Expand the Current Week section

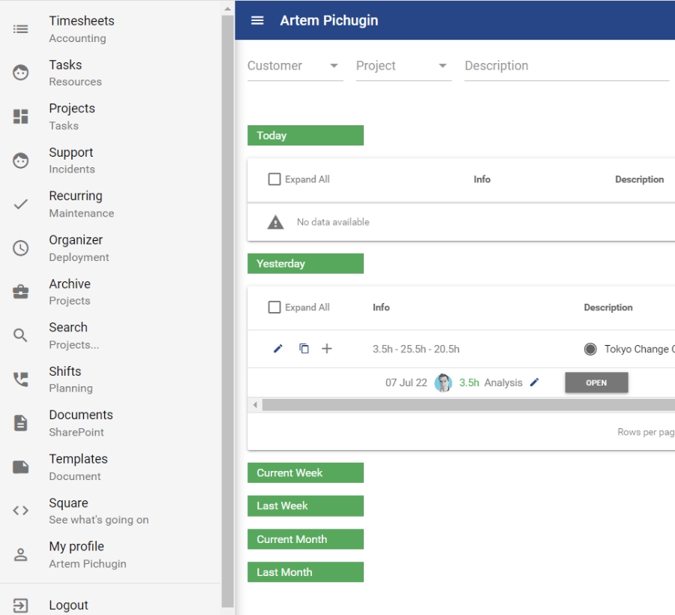[305, 472]
